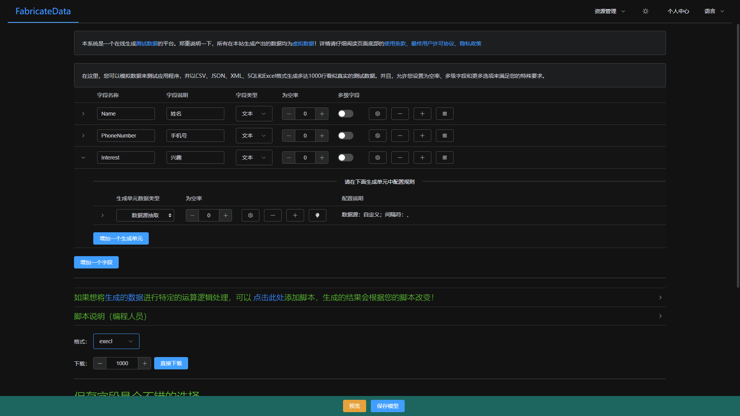
Task: Open 资源管理 menu in header
Action: pos(609,11)
